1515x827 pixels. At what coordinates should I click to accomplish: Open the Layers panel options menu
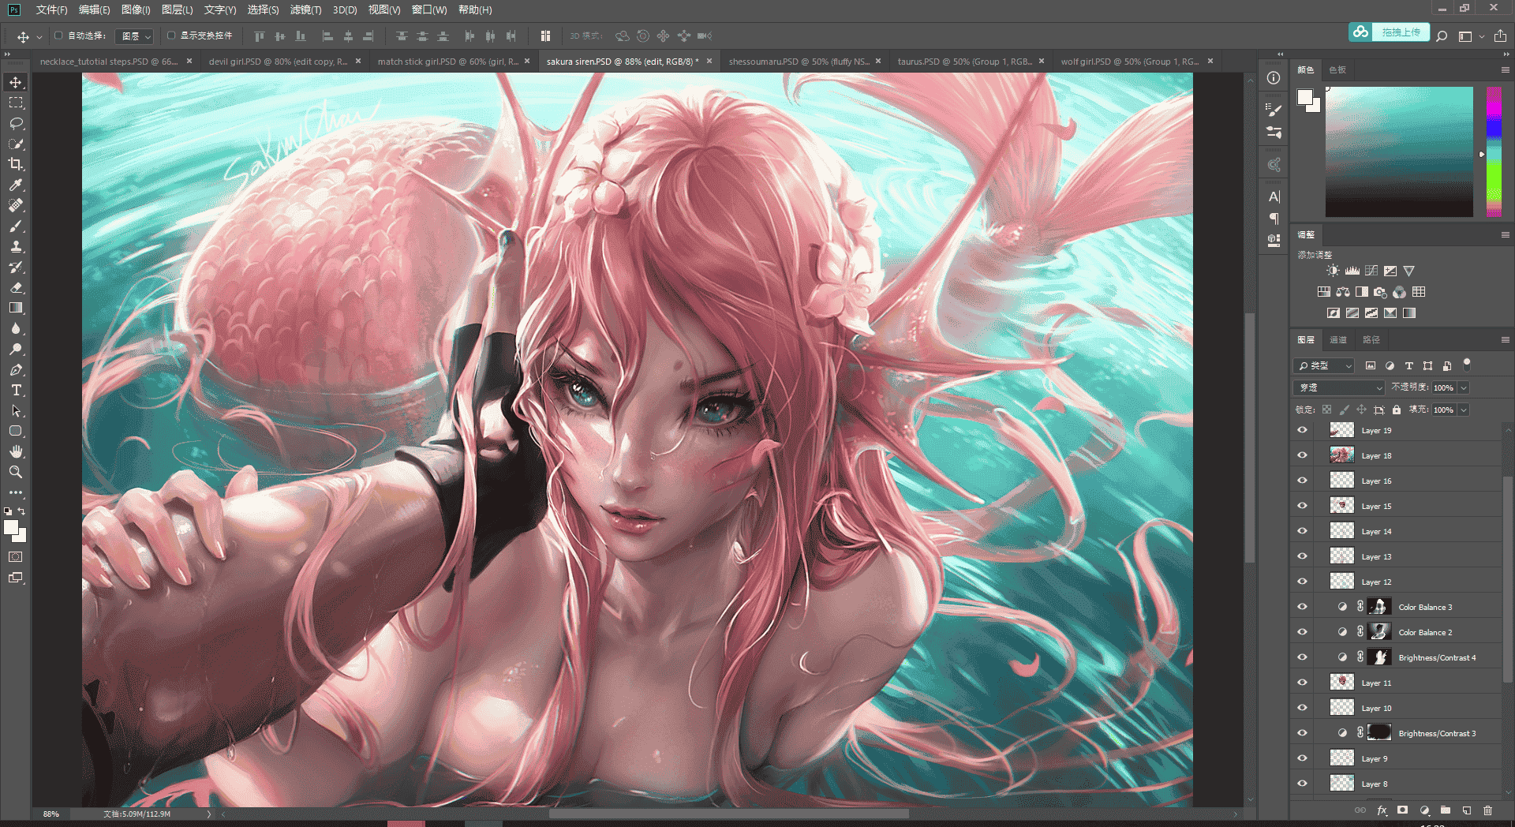tap(1505, 339)
